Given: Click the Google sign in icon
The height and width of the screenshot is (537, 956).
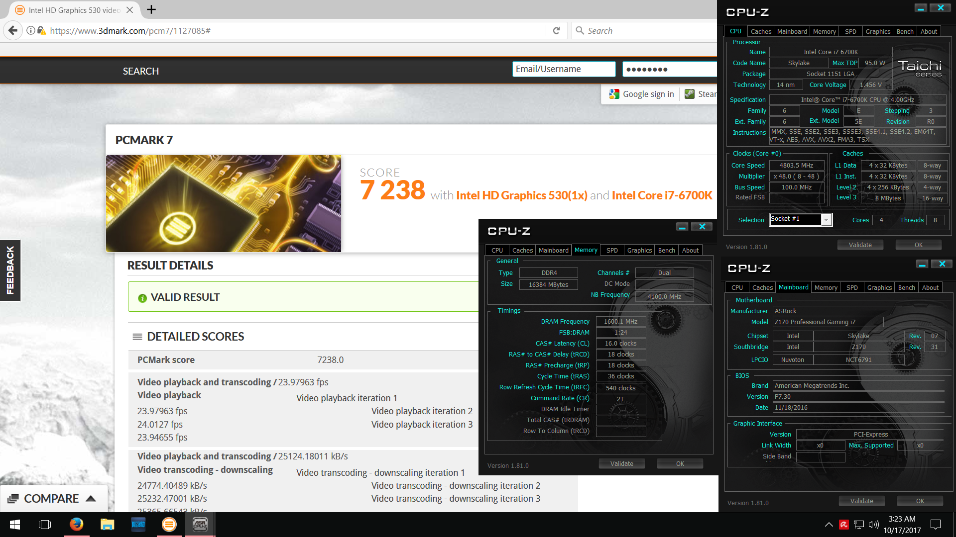Looking at the screenshot, I should point(614,94).
